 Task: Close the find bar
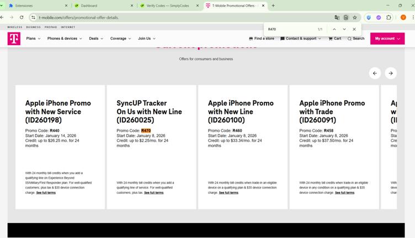354,29
